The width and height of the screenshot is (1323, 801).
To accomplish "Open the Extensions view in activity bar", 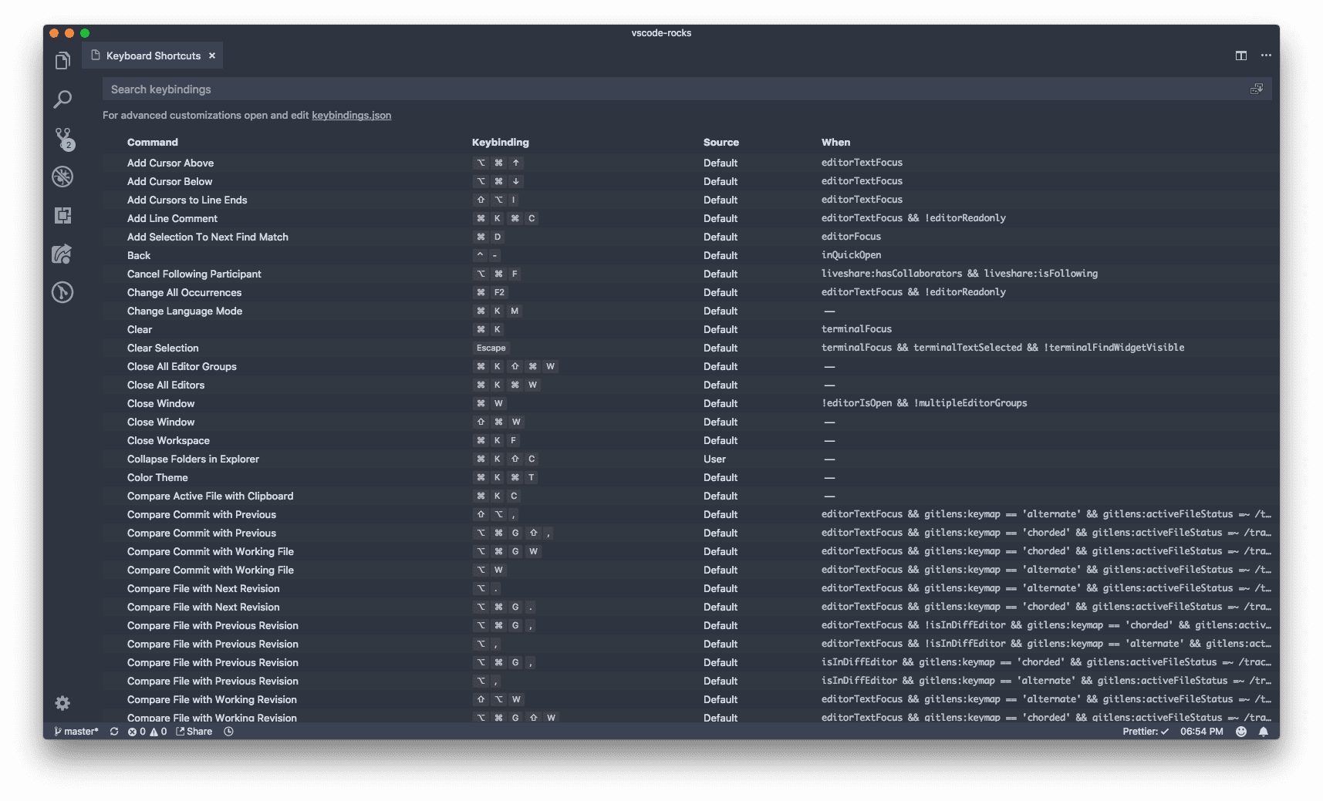I will coord(62,216).
